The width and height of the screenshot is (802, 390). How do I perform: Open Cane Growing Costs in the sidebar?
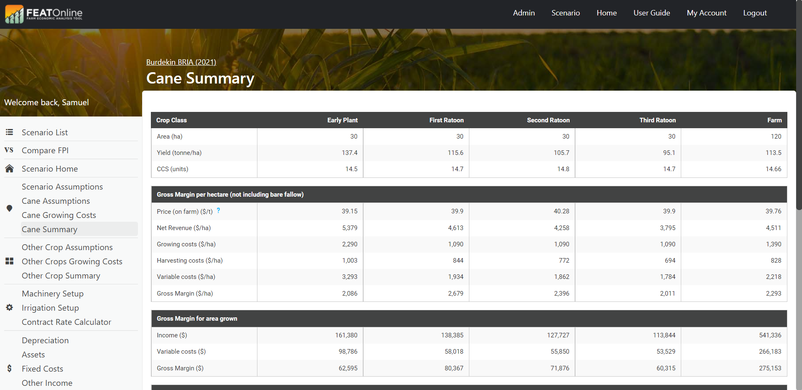tap(59, 215)
